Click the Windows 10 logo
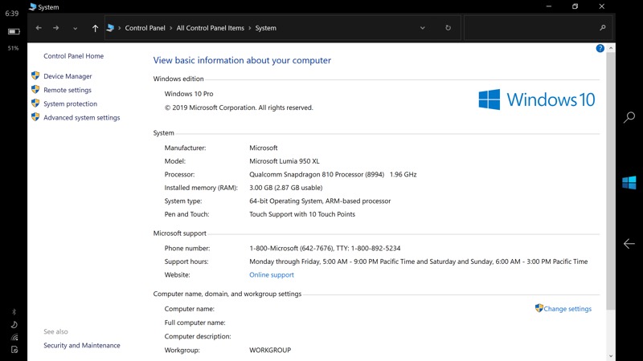The height and width of the screenshot is (361, 643). point(536,99)
